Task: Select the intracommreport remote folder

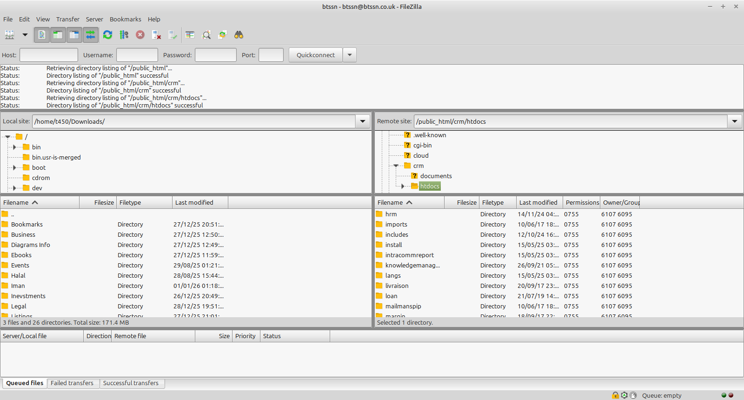Action: pos(409,255)
